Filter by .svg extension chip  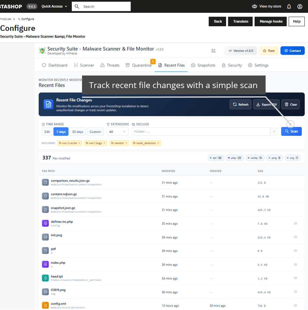[x=293, y=158]
